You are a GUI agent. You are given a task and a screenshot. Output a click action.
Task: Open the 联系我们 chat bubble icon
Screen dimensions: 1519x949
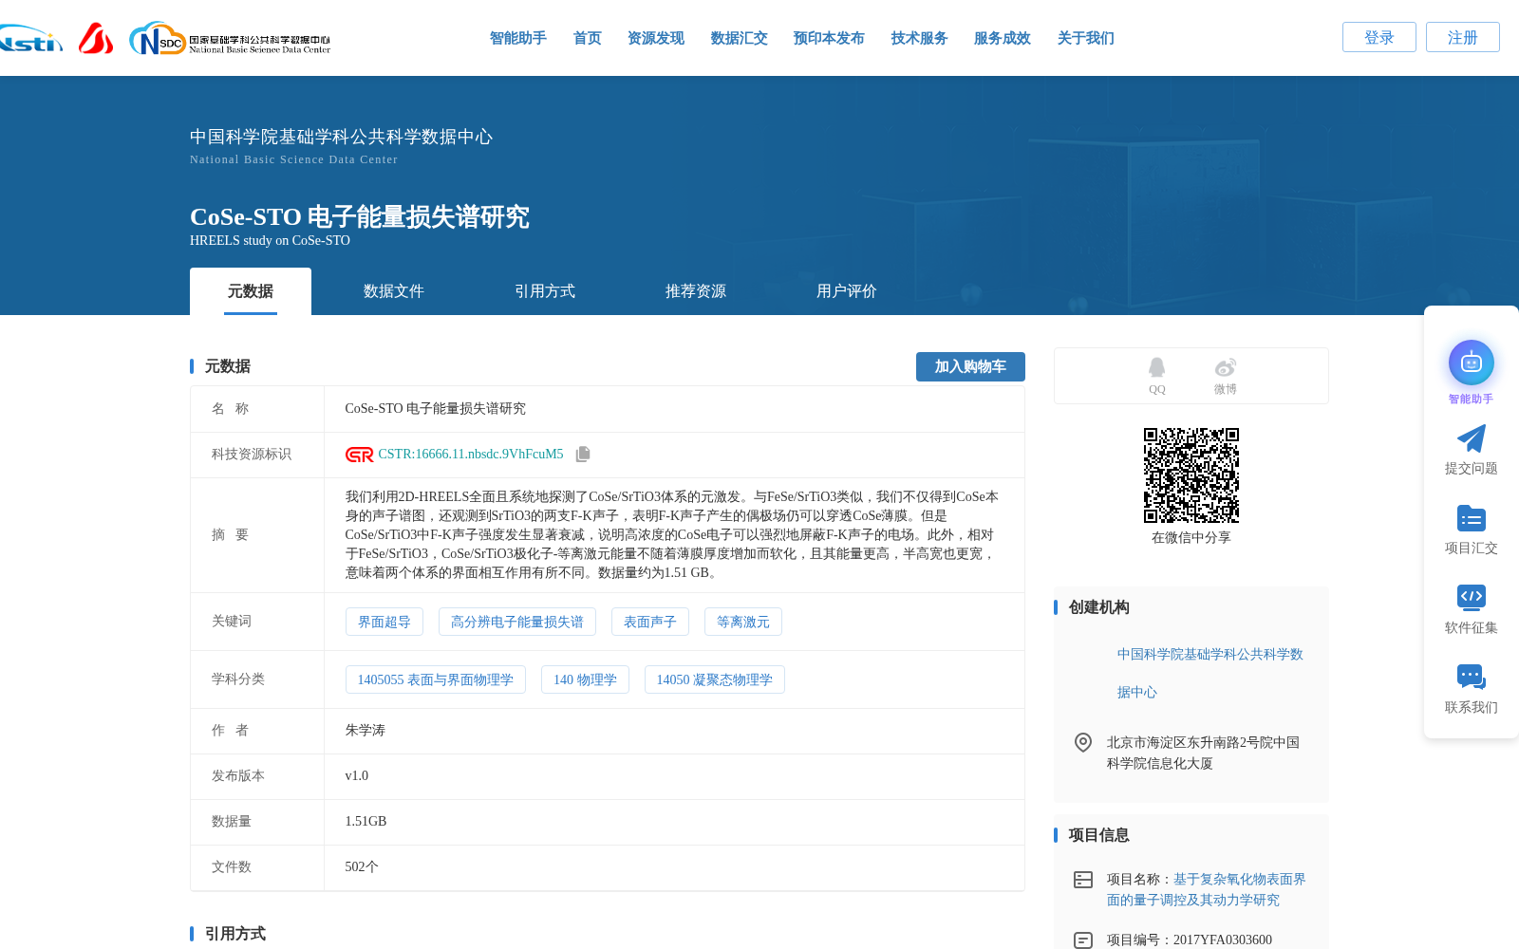point(1471,677)
